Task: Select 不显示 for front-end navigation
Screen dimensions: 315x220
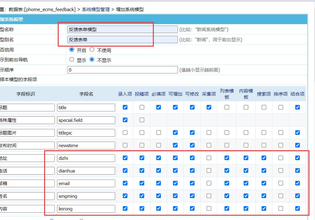Action: coord(92,60)
